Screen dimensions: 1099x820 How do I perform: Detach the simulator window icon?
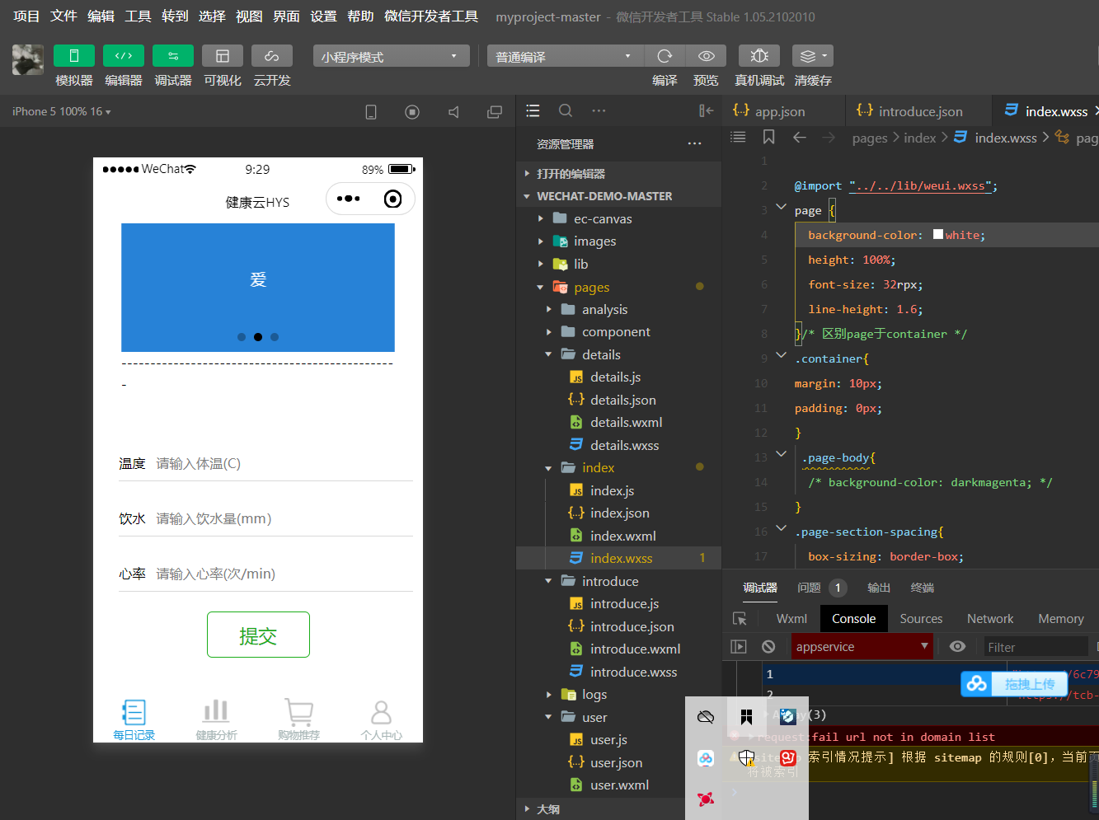tap(495, 112)
